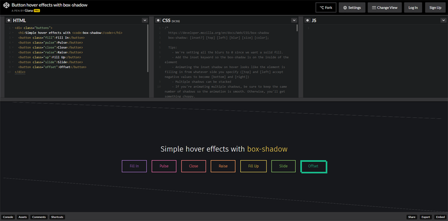The height and width of the screenshot is (221, 448).
Task: Click the preview heading 'Simple hover effects with'
Action: [203, 149]
